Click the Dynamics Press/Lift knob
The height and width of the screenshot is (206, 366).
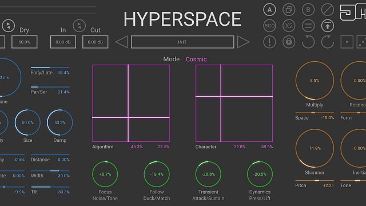pos(260,174)
